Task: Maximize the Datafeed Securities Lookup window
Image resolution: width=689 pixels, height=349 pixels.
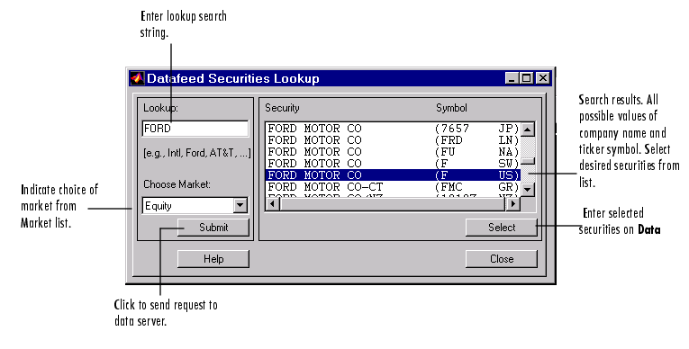Action: tap(526, 78)
